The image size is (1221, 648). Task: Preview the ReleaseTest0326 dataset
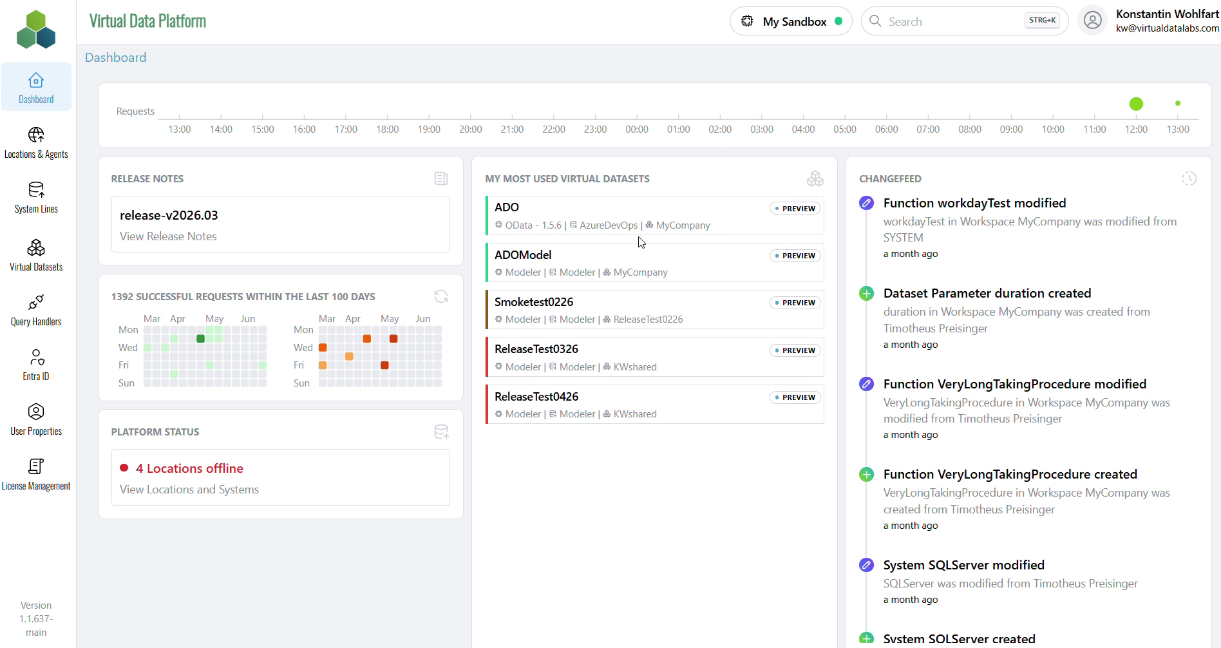[x=795, y=350]
